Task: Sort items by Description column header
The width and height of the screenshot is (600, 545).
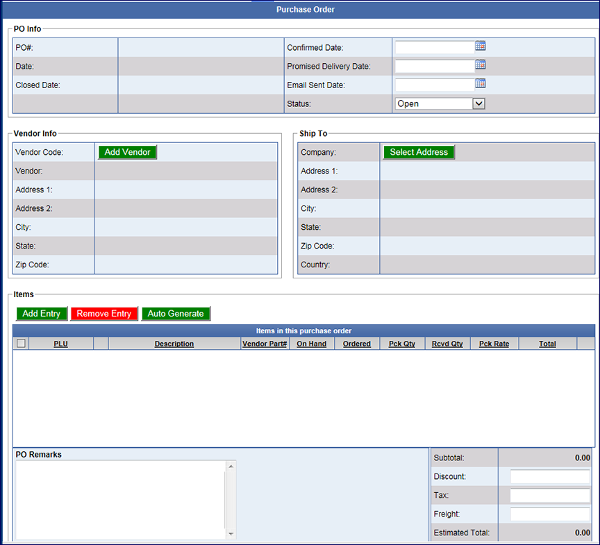Action: pyautogui.click(x=174, y=344)
